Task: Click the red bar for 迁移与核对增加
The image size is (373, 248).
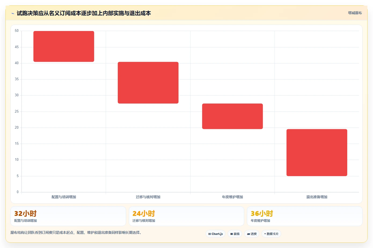Action: tap(148, 83)
